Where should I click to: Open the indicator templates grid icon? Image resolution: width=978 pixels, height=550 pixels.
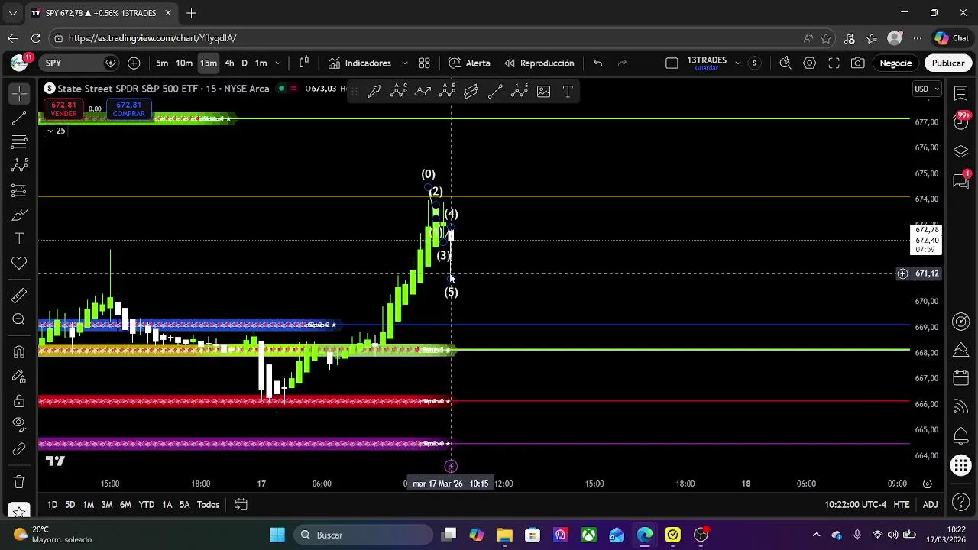(424, 63)
